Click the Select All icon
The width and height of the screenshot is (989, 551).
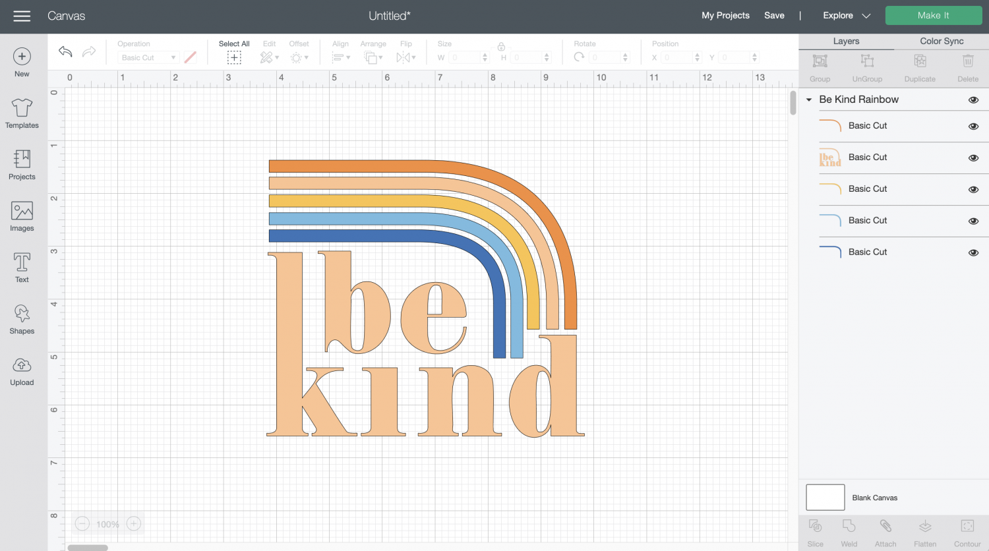point(234,58)
